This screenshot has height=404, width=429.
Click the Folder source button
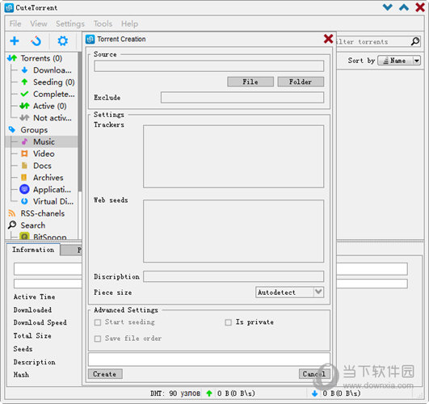click(x=301, y=82)
